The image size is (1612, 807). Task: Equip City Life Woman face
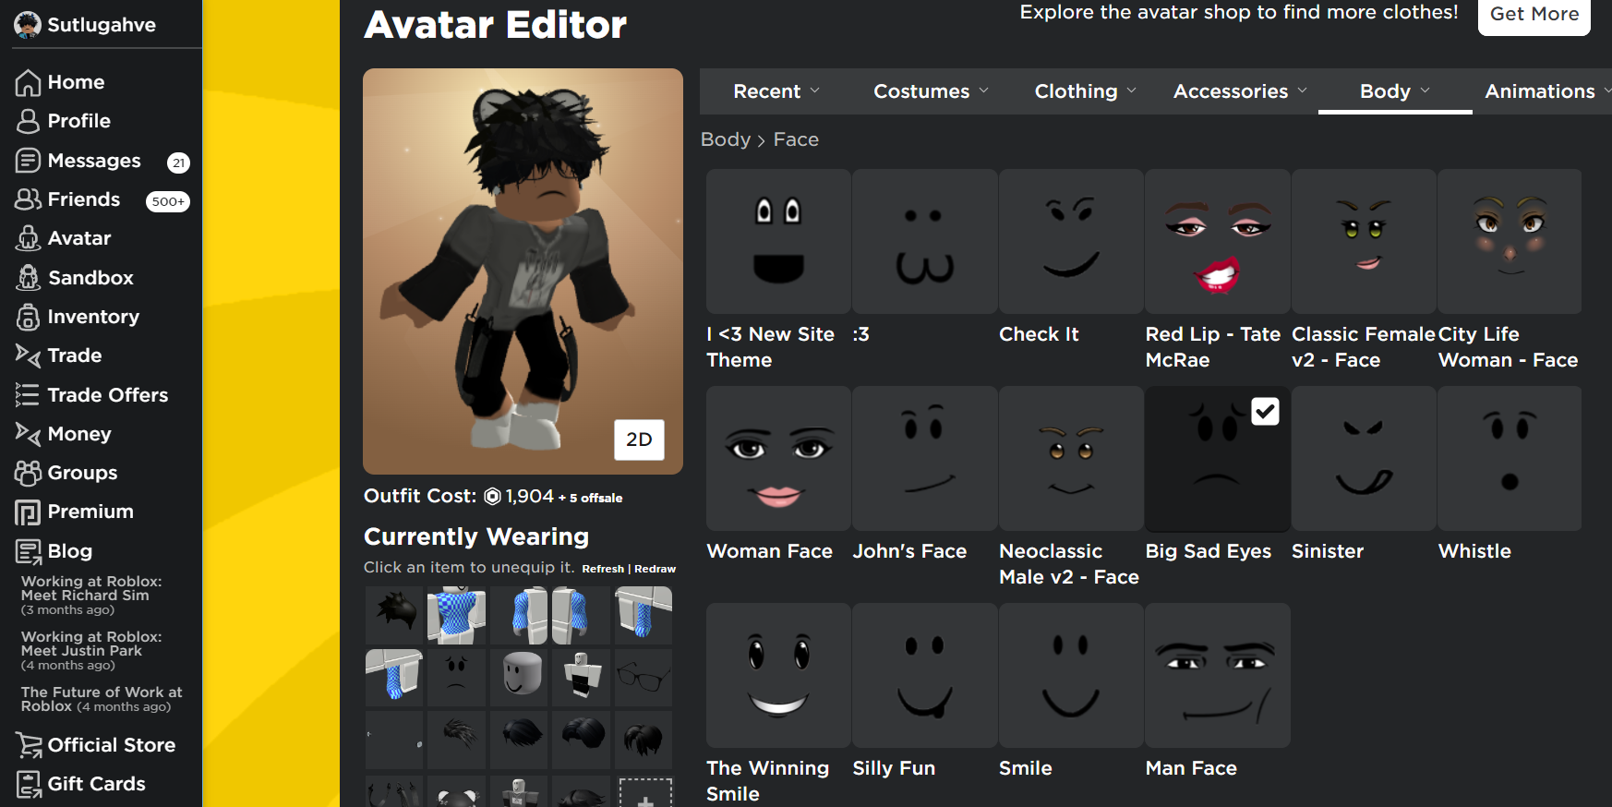[1510, 241]
